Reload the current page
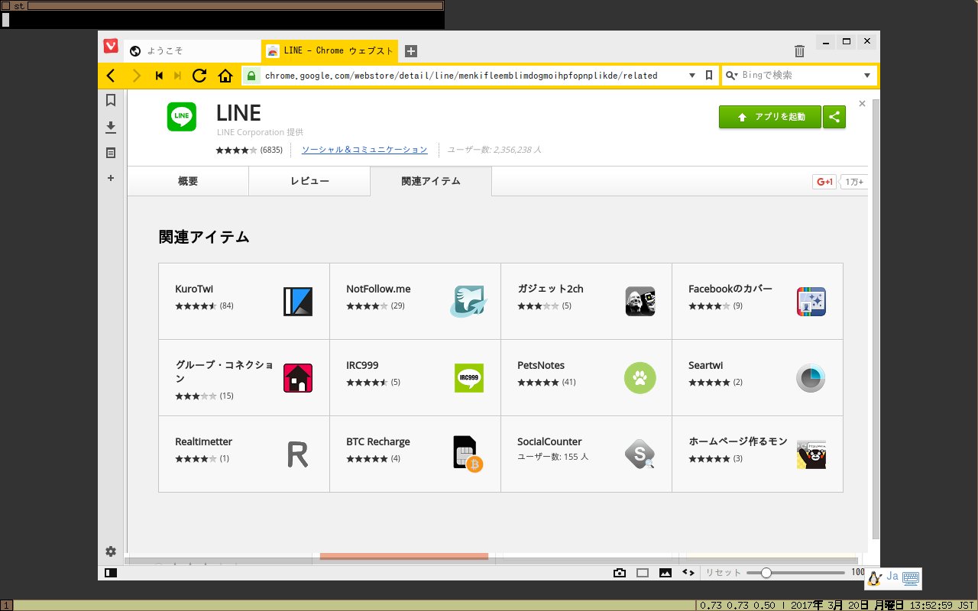This screenshot has height=611, width=978. pos(200,76)
